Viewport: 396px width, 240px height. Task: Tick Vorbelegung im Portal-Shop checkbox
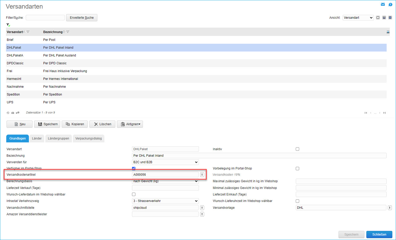pyautogui.click(x=297, y=168)
